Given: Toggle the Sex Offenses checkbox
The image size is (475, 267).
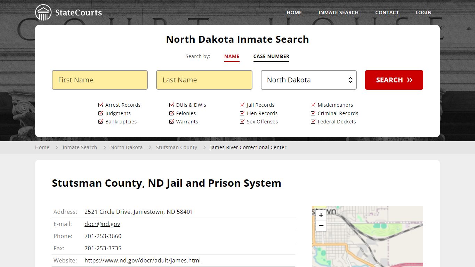Looking at the screenshot, I should tap(242, 122).
